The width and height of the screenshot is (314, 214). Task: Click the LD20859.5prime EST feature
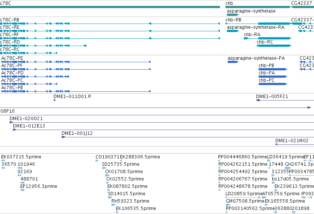(x=243, y=197)
